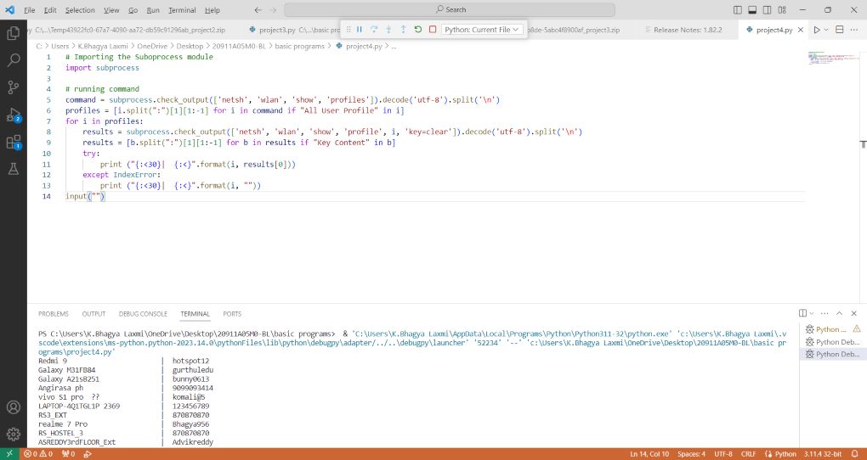Close the terminal panel
The width and height of the screenshot is (867, 460).
point(854,313)
